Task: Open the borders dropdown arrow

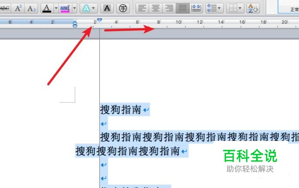Action: [x=240, y=8]
